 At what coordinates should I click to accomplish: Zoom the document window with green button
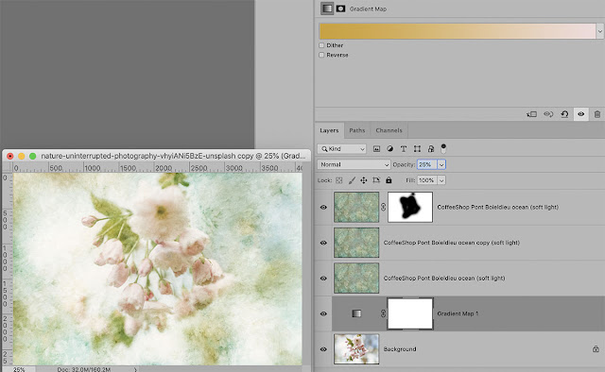[x=33, y=156]
